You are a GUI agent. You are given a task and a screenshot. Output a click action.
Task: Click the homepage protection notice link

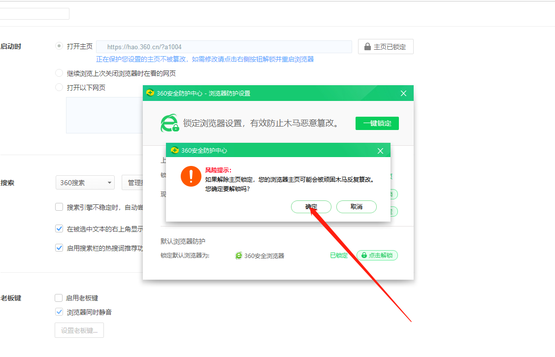[205, 60]
